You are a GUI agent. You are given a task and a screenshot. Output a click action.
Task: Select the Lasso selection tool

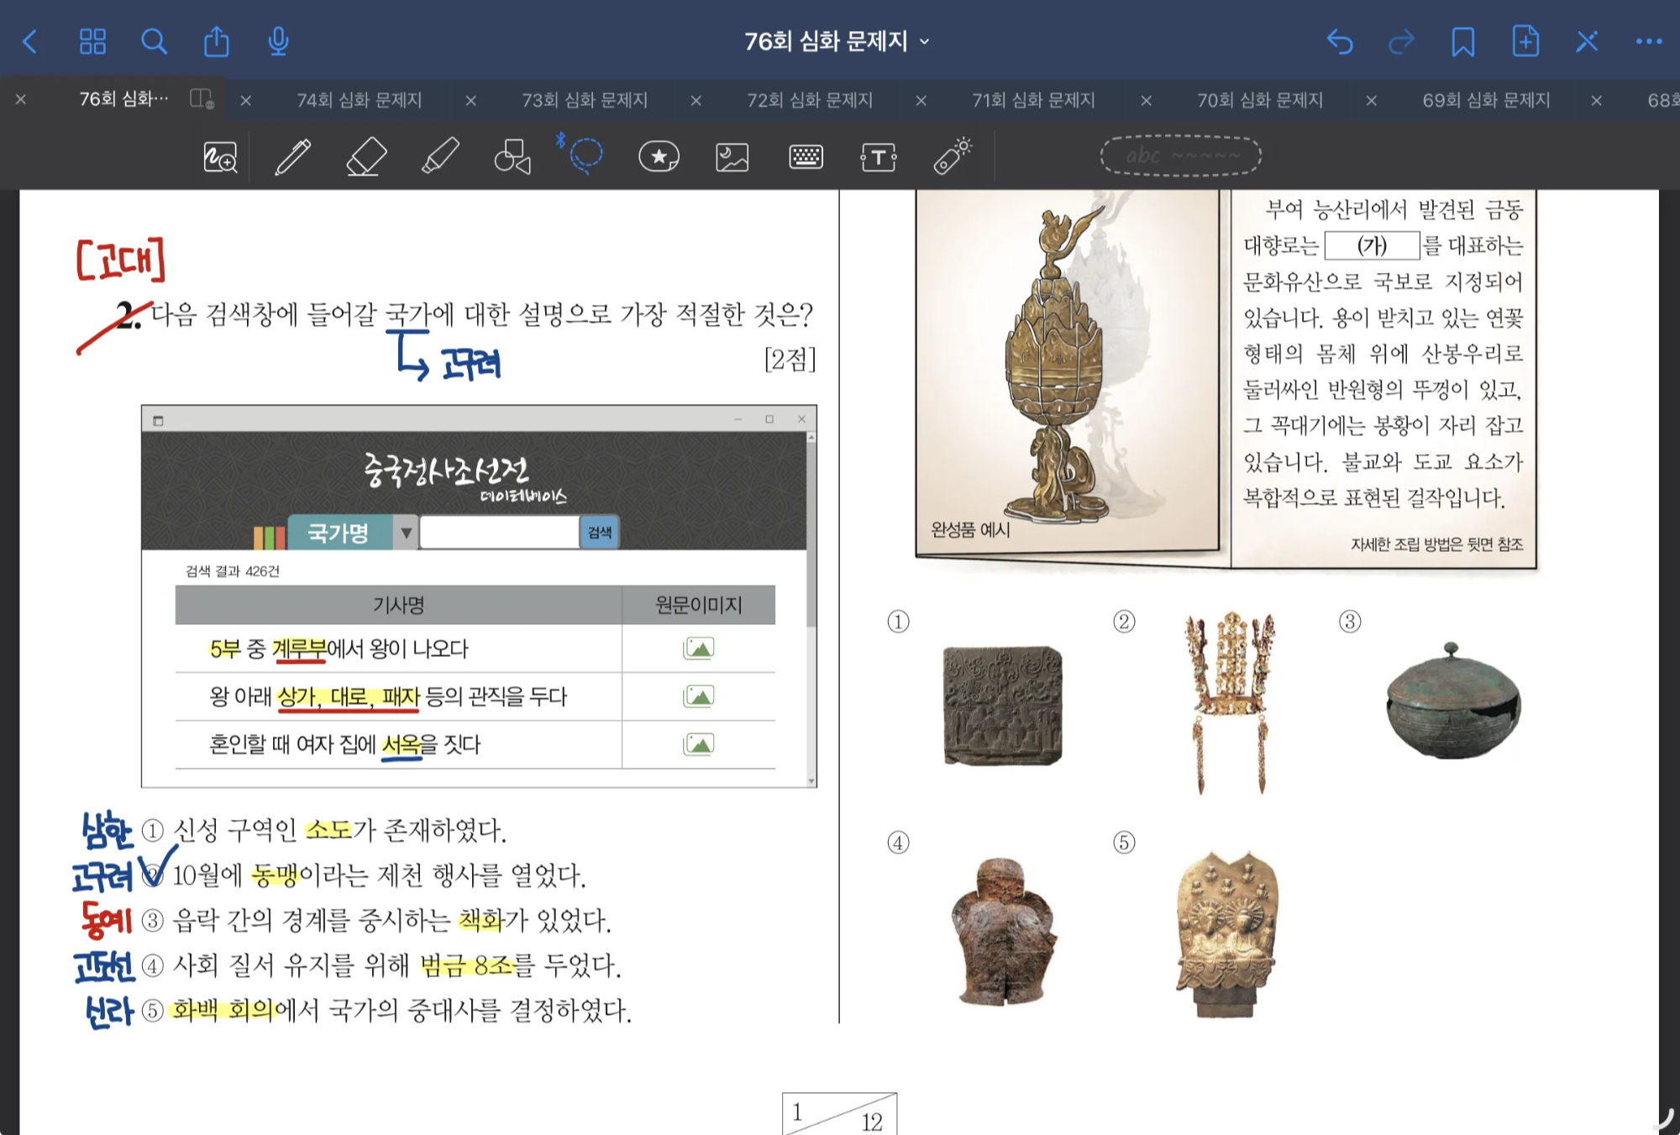tap(585, 155)
